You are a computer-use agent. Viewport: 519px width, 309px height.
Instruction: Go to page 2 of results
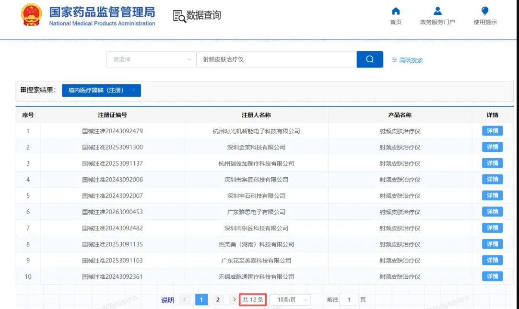click(x=218, y=300)
